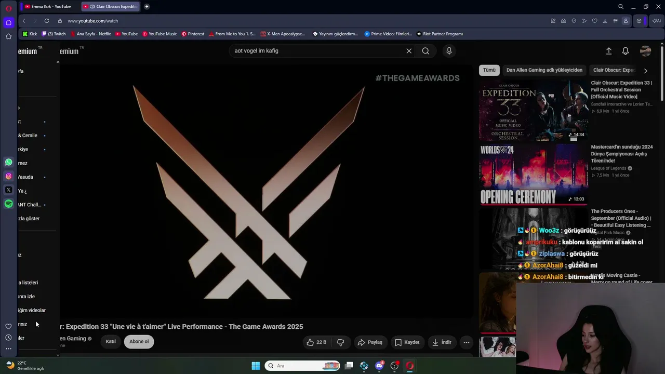Click the Windows taskbar Ara search box
The height and width of the screenshot is (374, 665).
302,366
